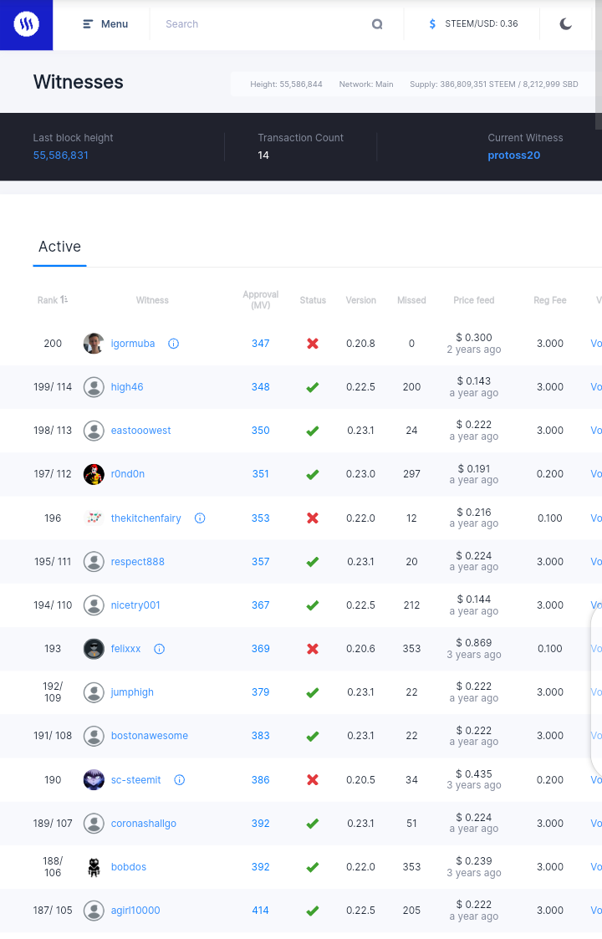
Task: Click info icon next to thekitchenfairy
Action: point(200,518)
